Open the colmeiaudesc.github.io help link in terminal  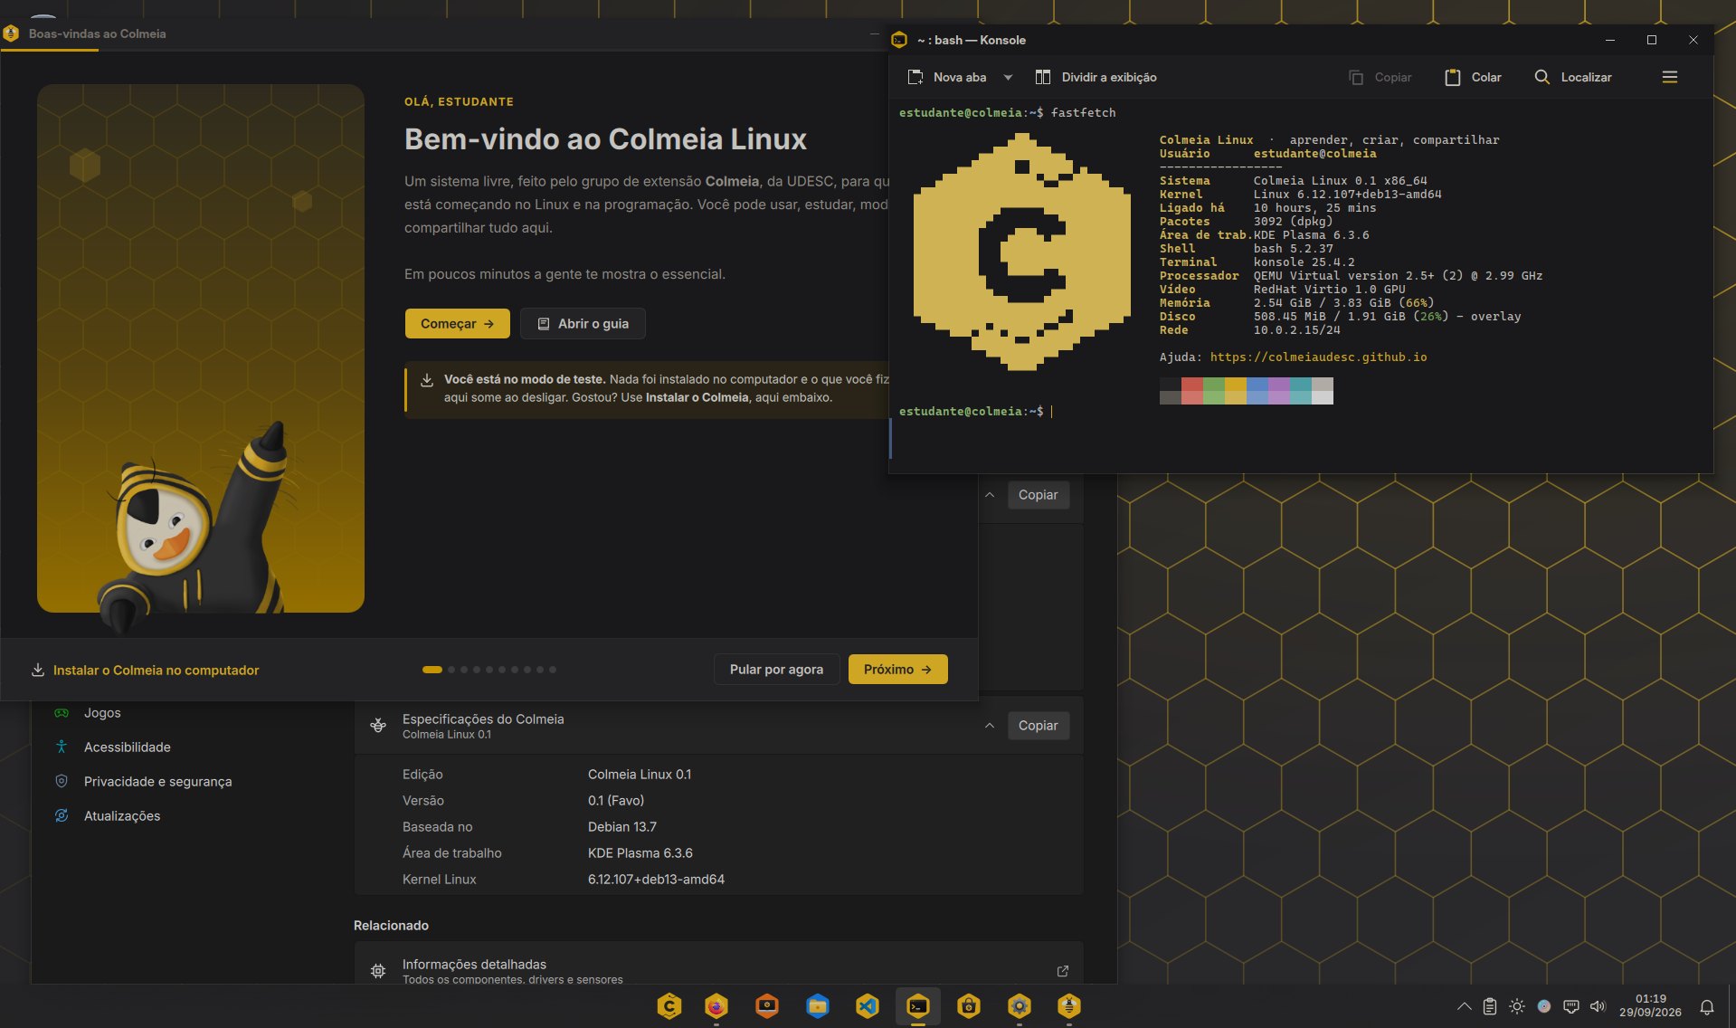click(x=1318, y=357)
